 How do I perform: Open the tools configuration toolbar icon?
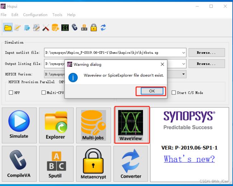click(x=46, y=28)
